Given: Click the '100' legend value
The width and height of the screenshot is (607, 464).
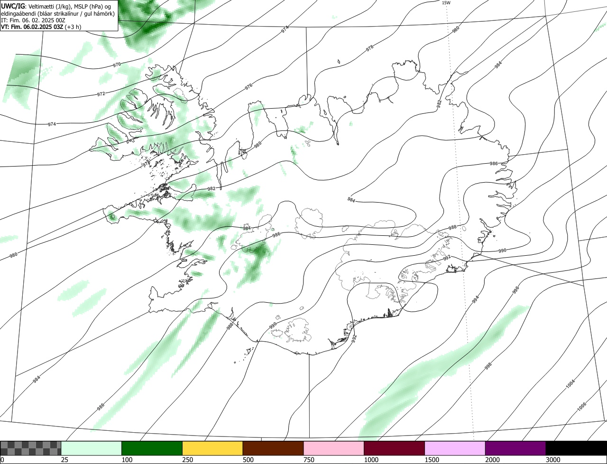Looking at the screenshot, I should tap(127, 460).
